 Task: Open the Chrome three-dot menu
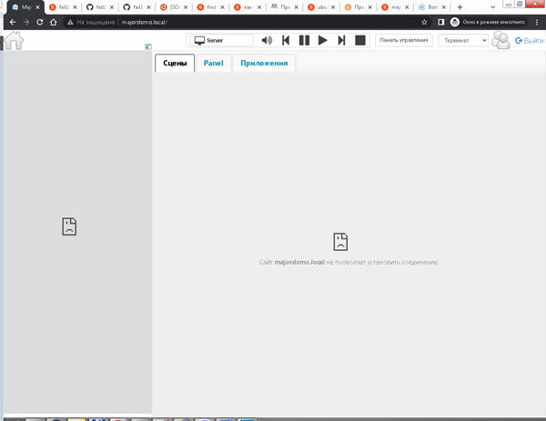(537, 22)
